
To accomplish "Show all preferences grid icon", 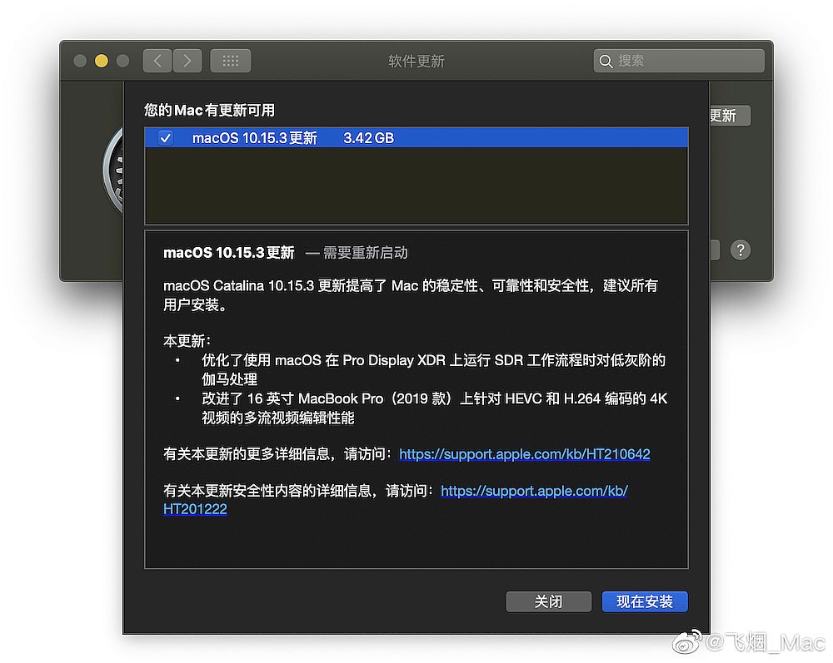I will pos(231,61).
